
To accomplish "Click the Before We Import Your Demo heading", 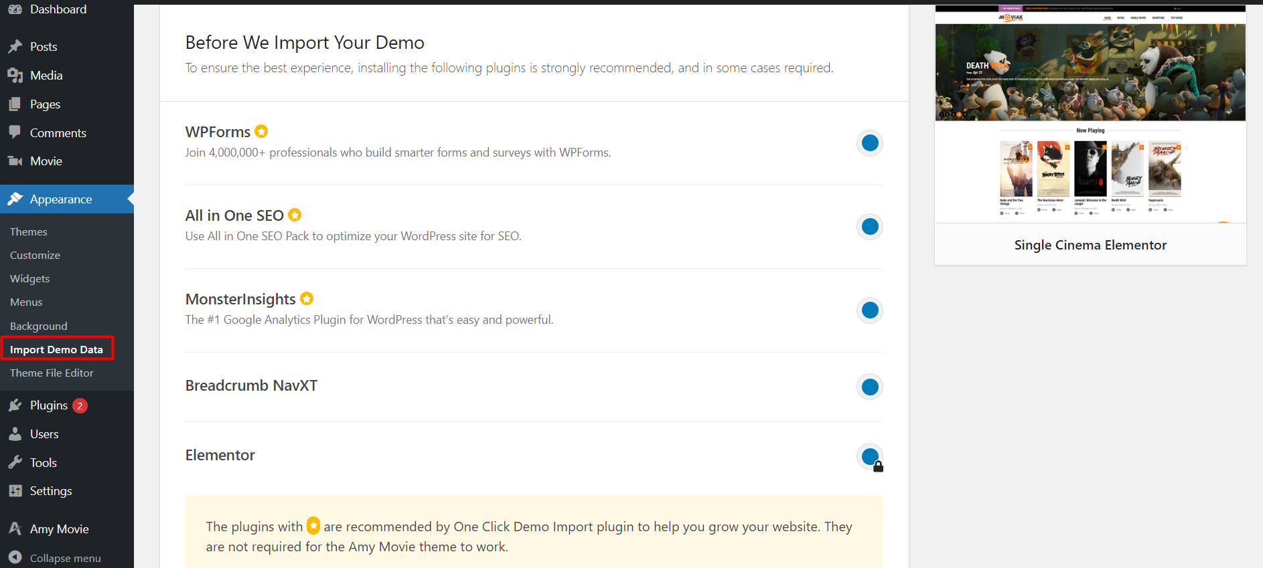I will [x=305, y=42].
